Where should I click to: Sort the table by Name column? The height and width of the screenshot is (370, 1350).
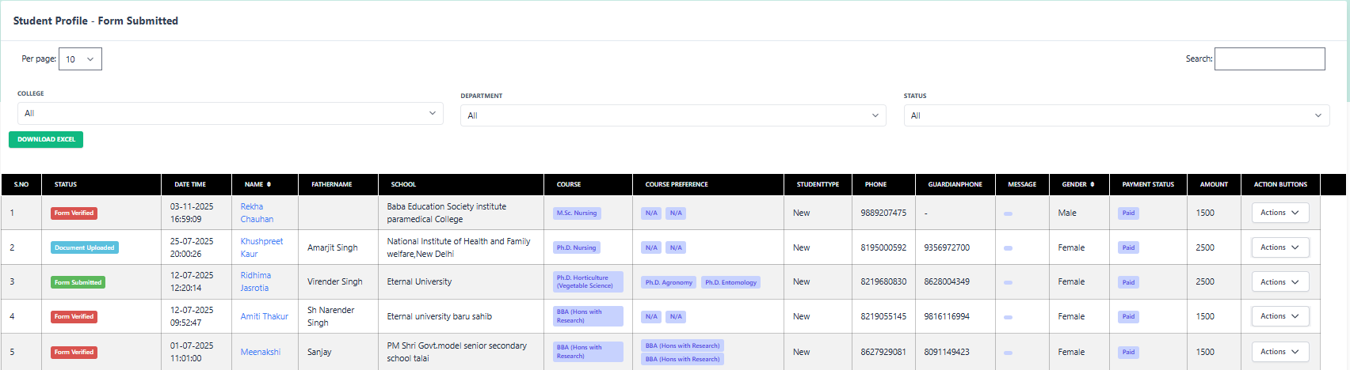[257, 184]
